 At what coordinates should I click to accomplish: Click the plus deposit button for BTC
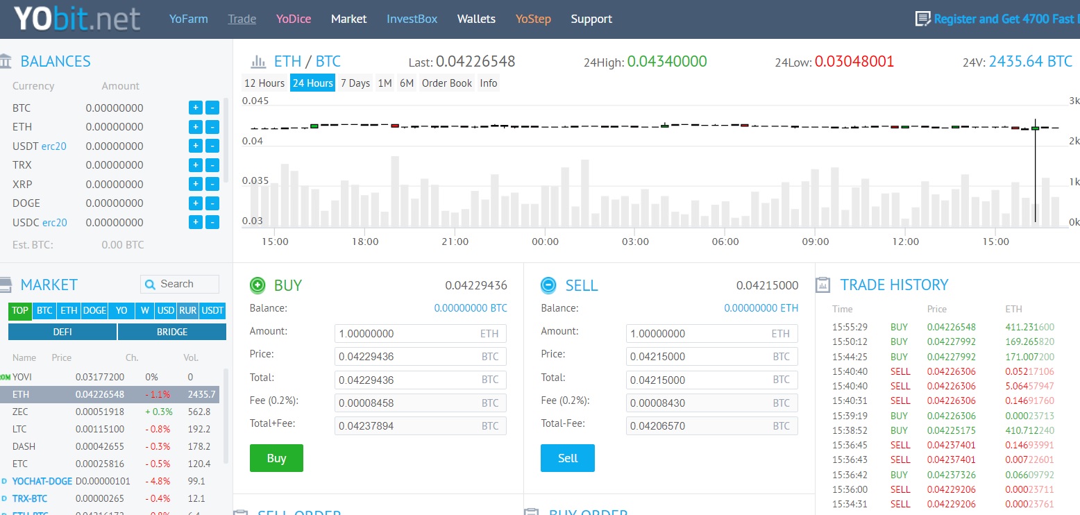click(196, 108)
